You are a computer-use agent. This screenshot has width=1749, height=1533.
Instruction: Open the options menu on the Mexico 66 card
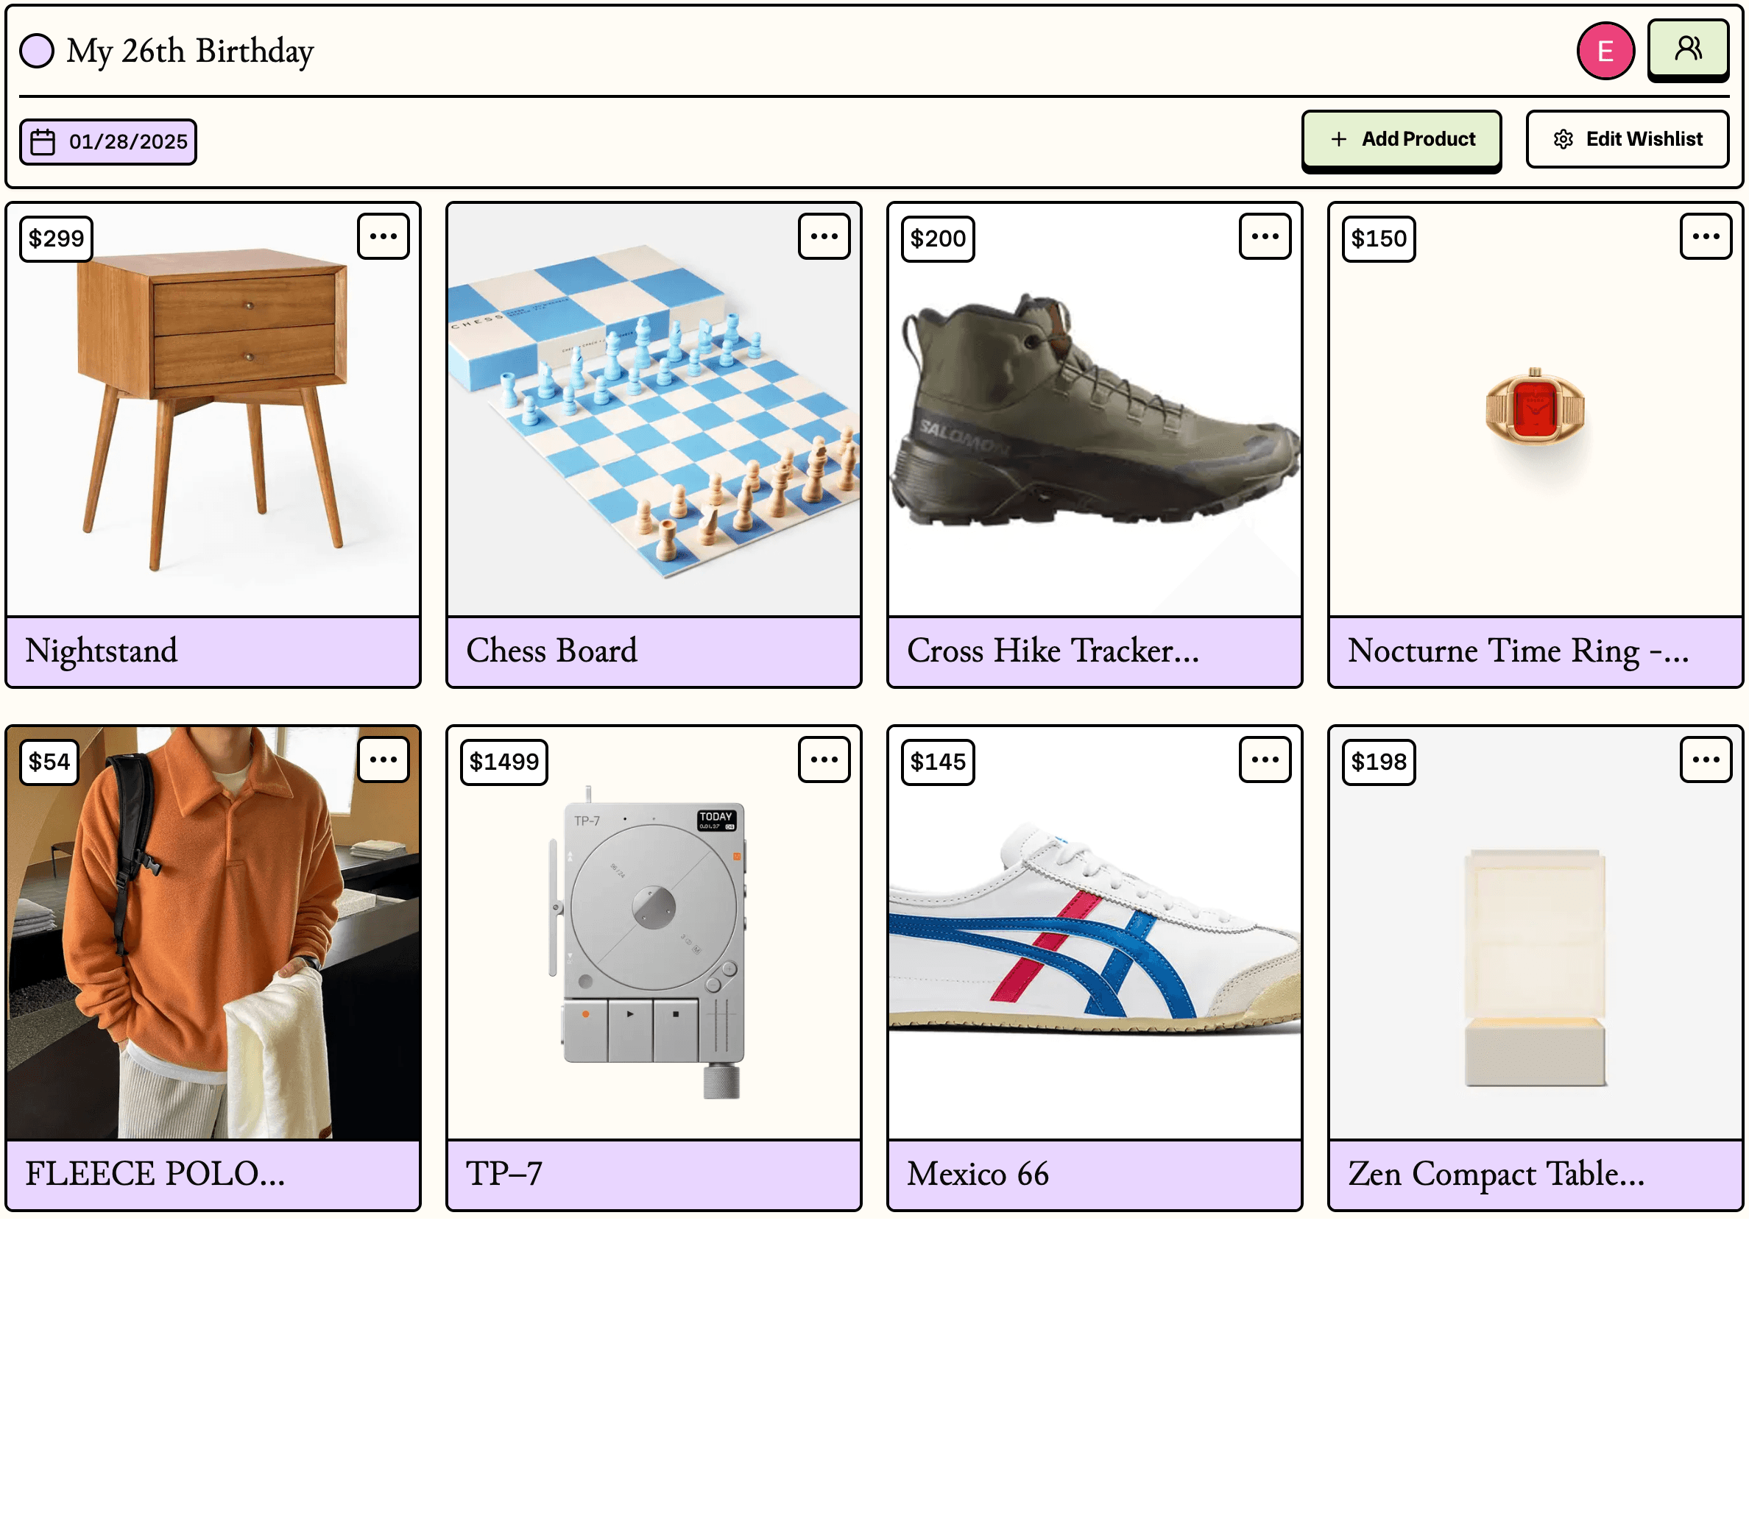(1266, 758)
